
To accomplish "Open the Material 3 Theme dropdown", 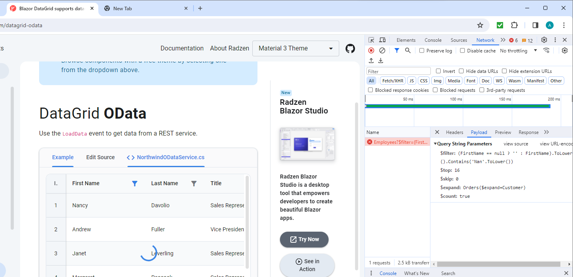I will [x=295, y=48].
